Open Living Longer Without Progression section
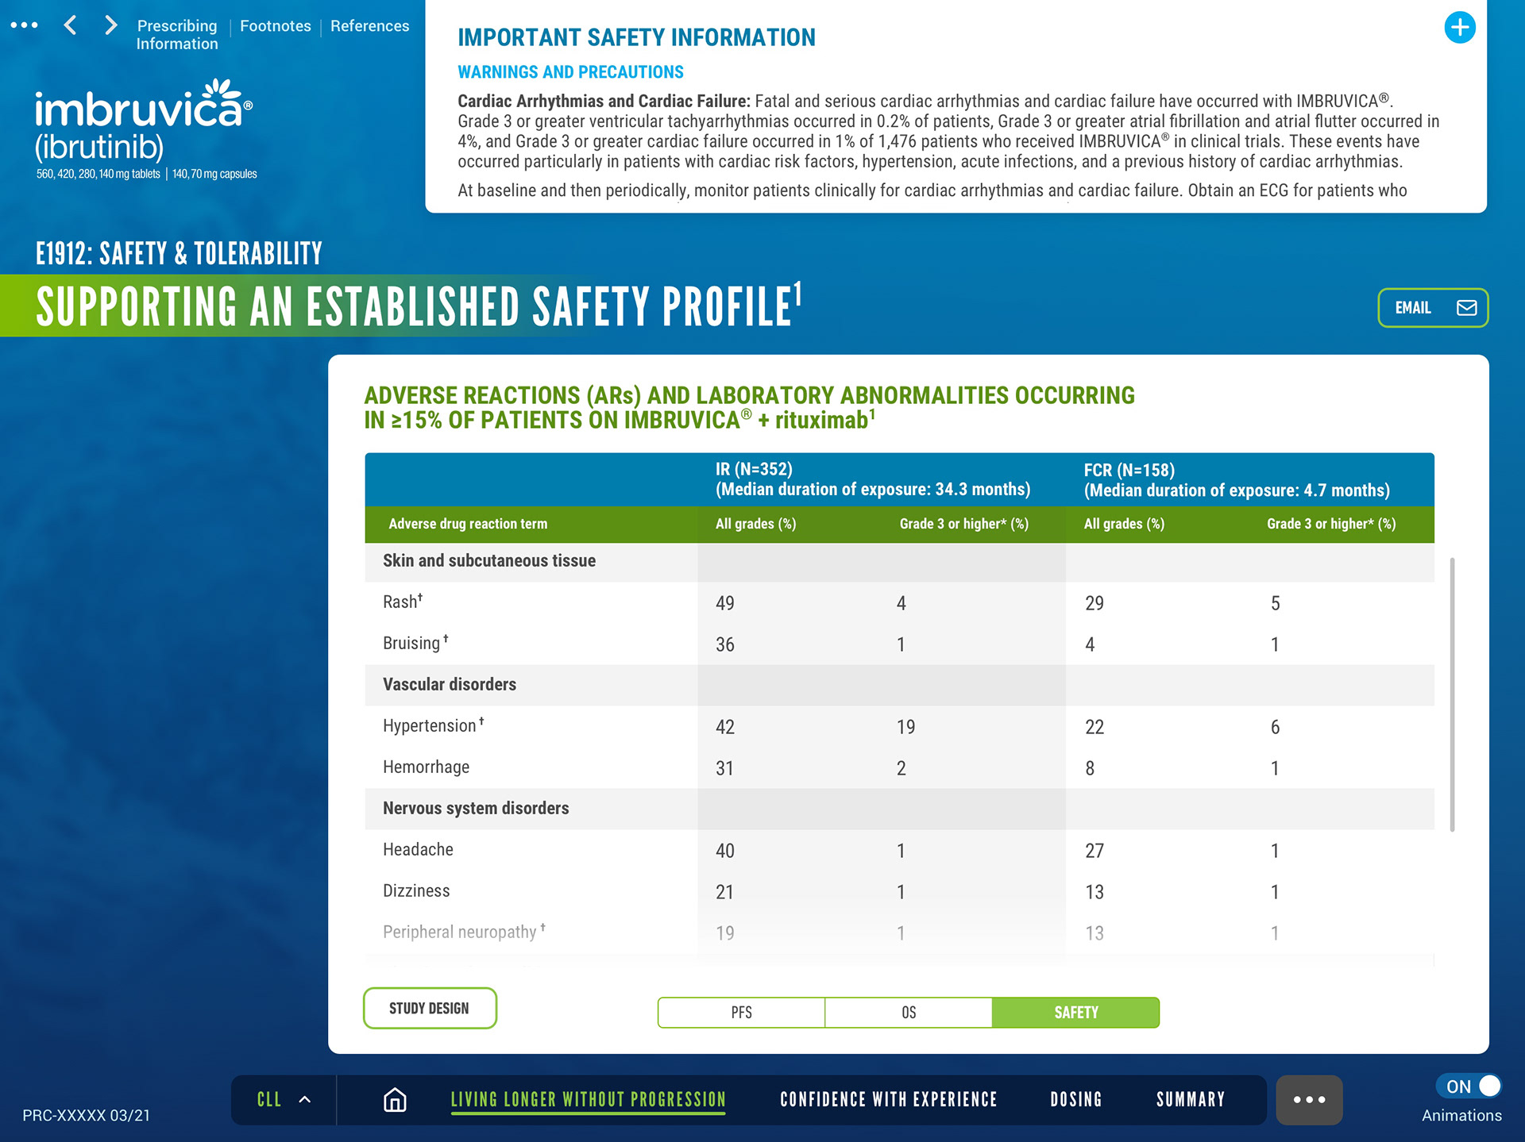1525x1142 pixels. [588, 1099]
